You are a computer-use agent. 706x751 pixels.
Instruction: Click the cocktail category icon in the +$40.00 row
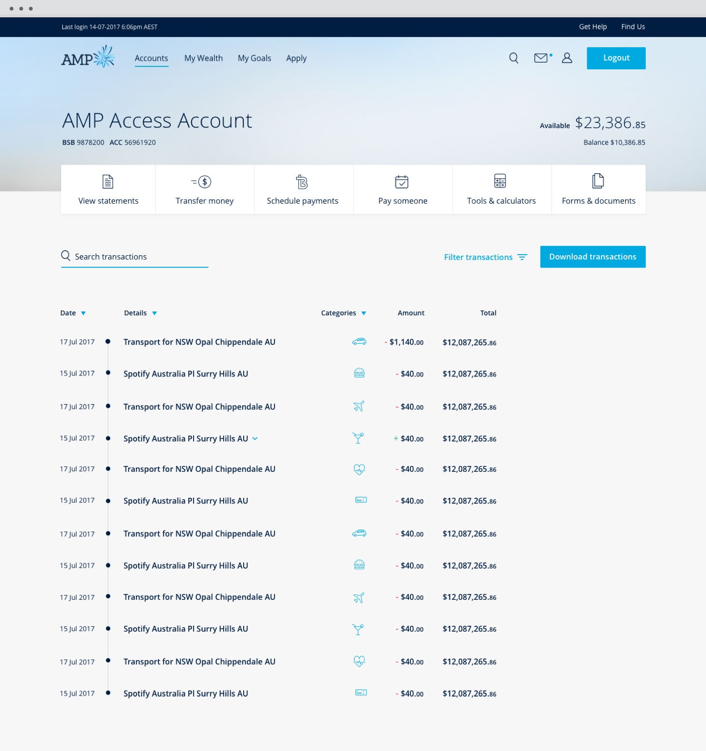tap(358, 438)
